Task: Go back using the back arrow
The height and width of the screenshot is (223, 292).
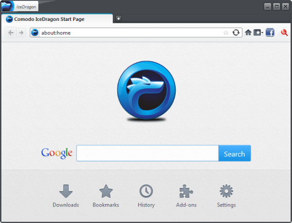Action: [11, 33]
